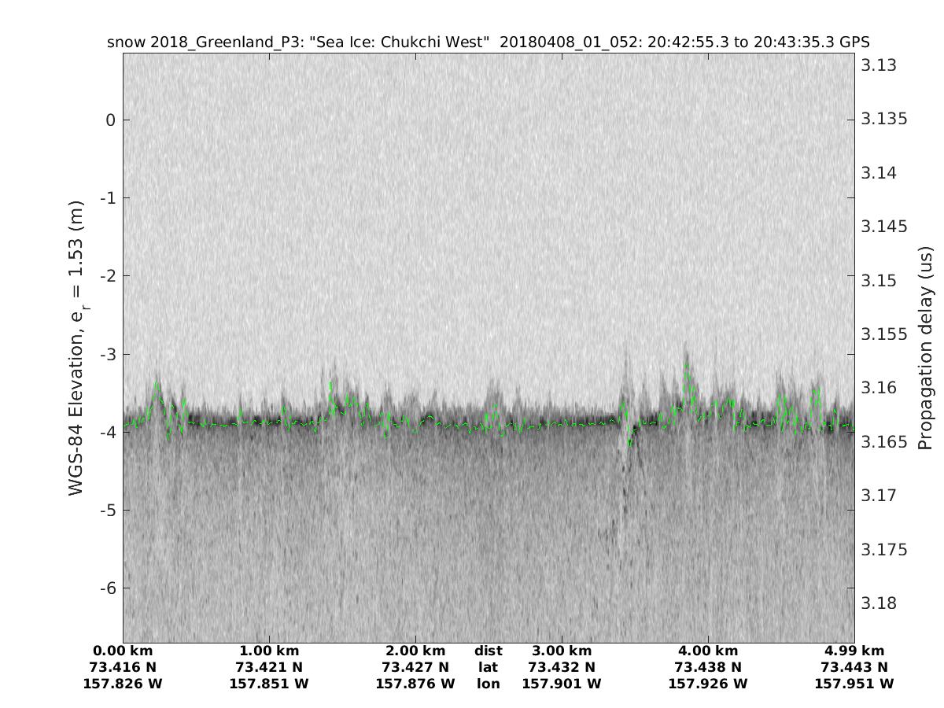Click the plot title text at top
The height and width of the screenshot is (708, 944).
click(488, 42)
